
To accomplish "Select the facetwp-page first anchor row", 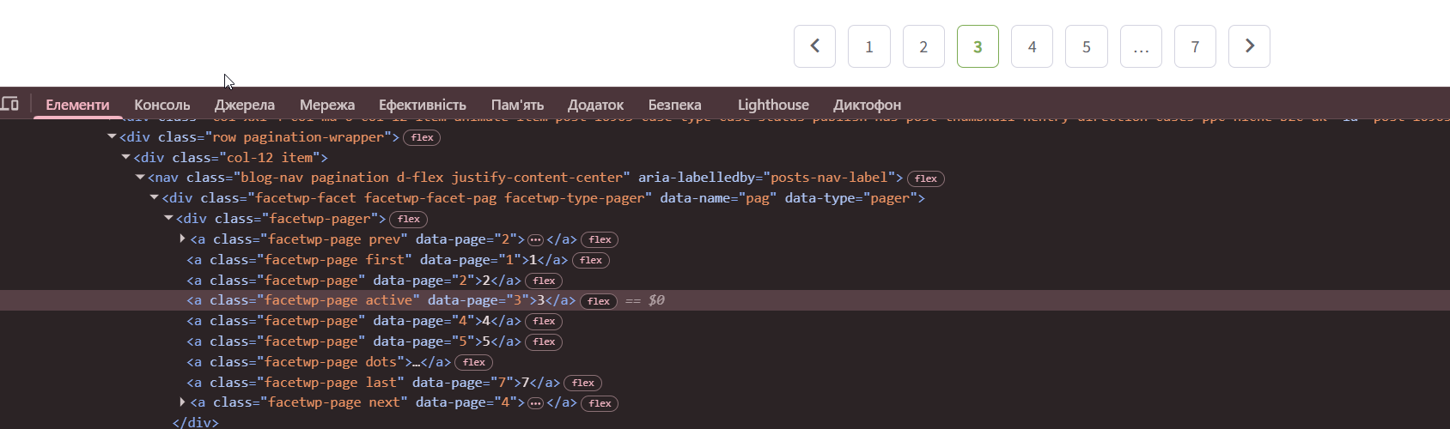I will coord(725,259).
